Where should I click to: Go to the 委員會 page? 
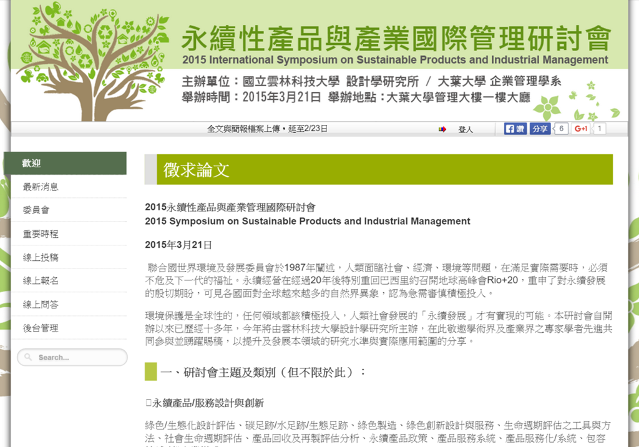pos(36,210)
